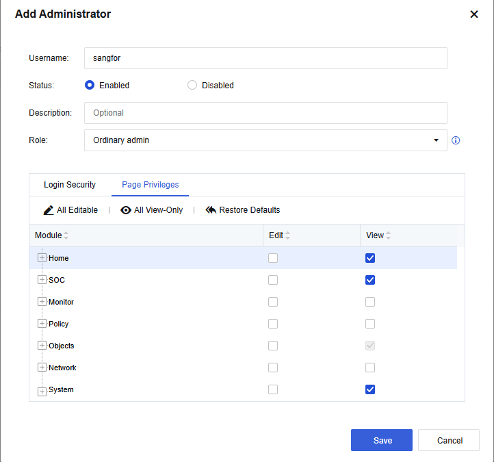The height and width of the screenshot is (462, 494).
Task: Switch to the Login Security tab
Action: coord(70,185)
